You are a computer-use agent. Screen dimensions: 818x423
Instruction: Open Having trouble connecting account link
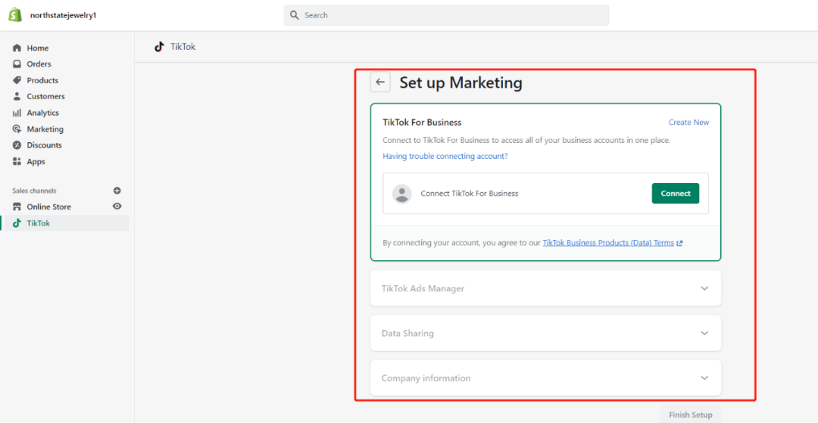pyautogui.click(x=445, y=157)
